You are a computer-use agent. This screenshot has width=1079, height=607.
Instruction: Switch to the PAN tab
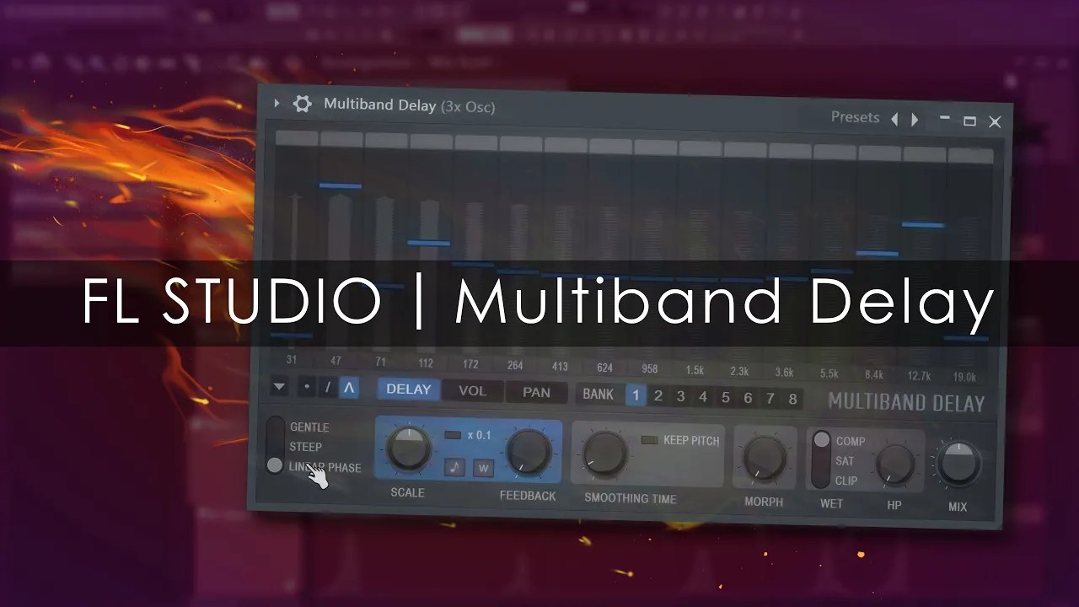tap(535, 391)
